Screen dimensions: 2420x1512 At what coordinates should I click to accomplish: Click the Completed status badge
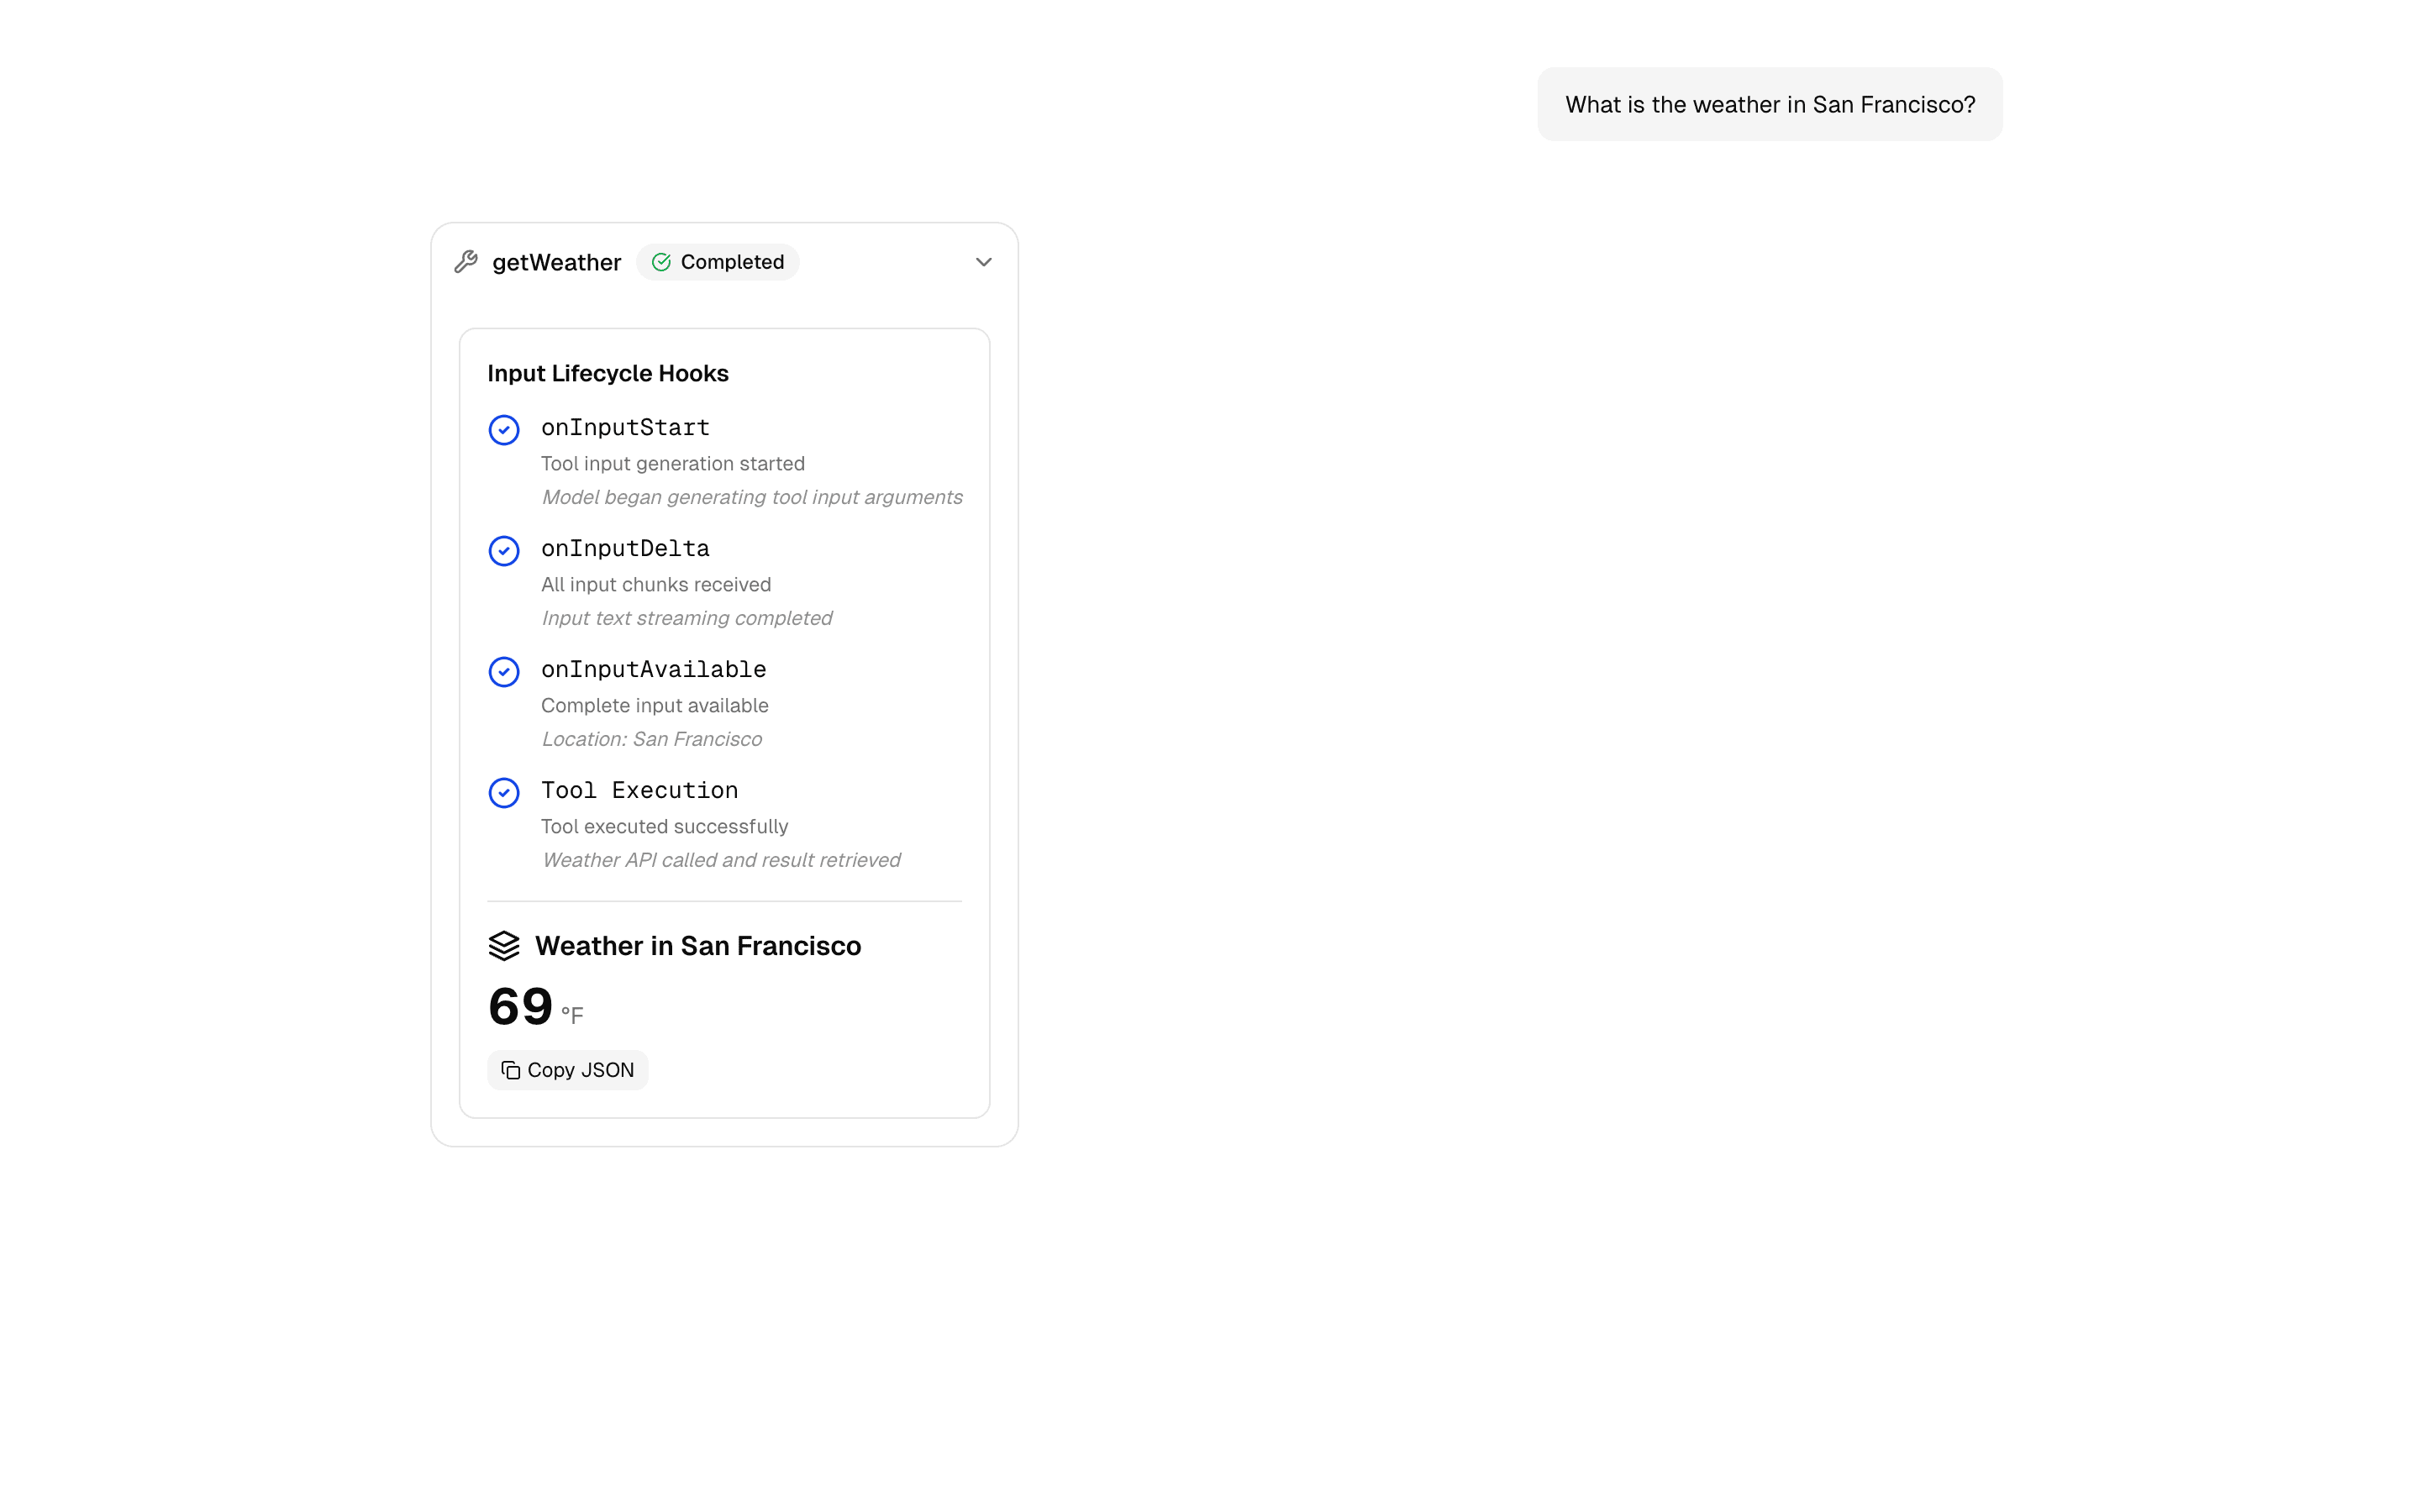[x=718, y=261]
